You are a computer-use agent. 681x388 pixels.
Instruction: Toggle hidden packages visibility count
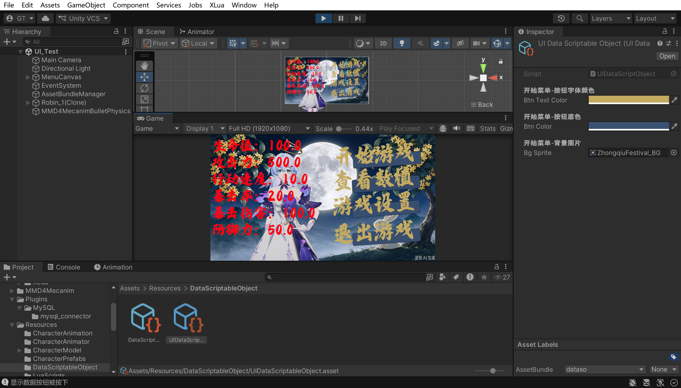pos(502,277)
